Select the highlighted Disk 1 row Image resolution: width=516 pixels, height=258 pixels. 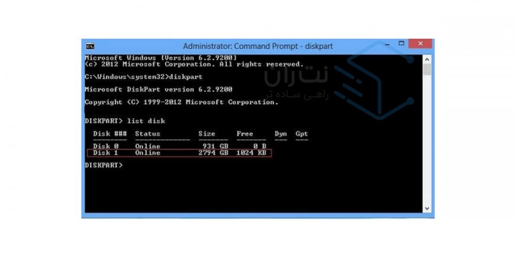180,153
